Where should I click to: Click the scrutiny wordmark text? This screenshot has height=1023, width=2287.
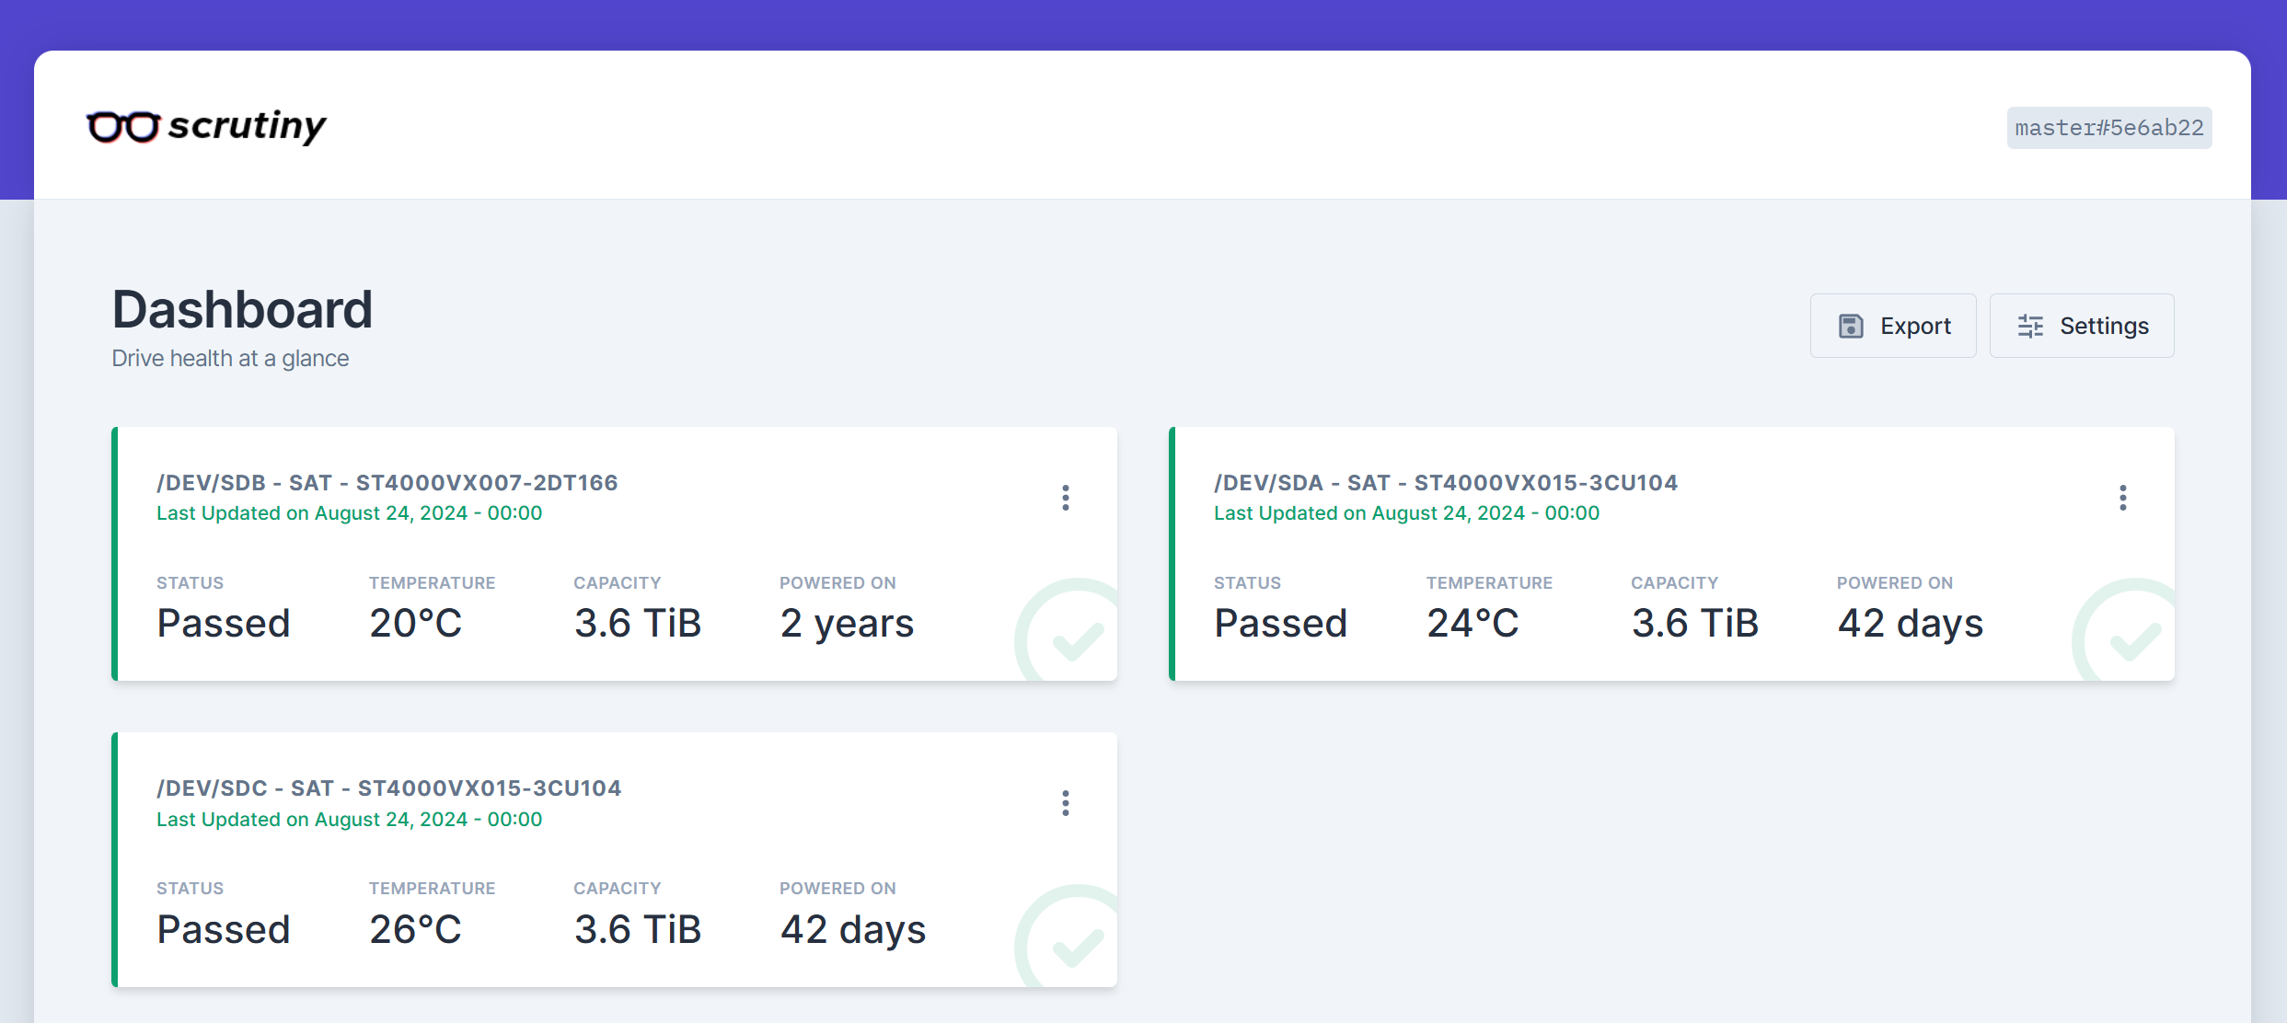[x=247, y=126]
